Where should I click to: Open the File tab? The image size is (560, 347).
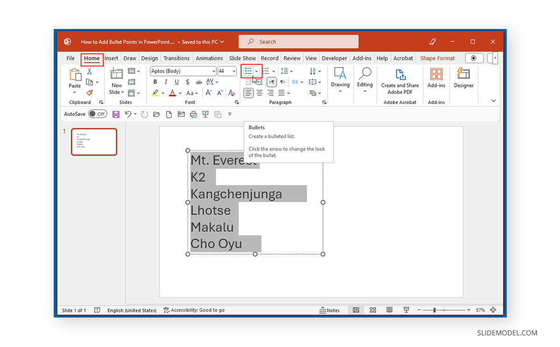pyautogui.click(x=70, y=58)
